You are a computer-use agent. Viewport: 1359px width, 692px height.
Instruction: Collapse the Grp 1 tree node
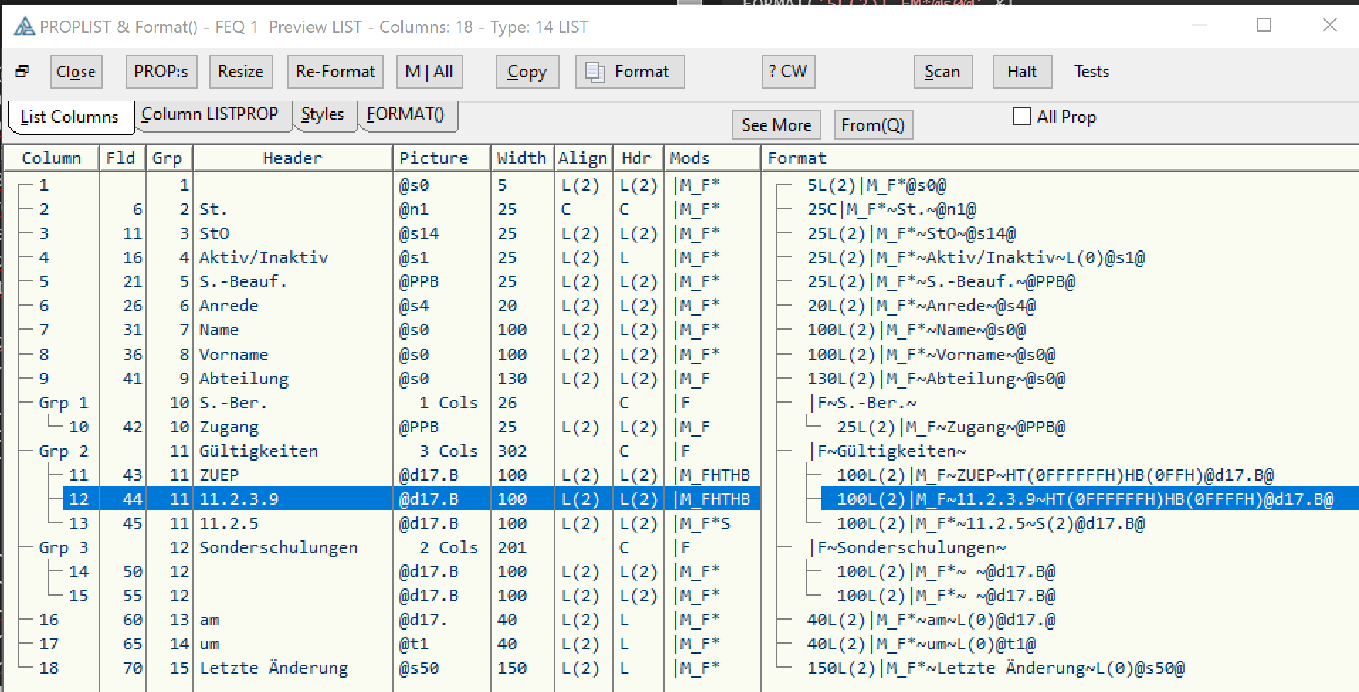63,403
